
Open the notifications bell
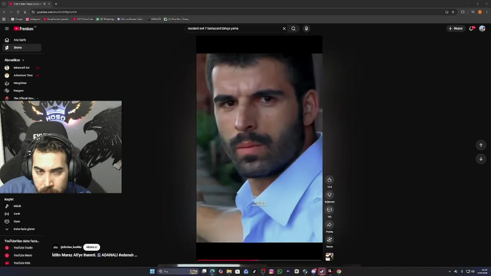(471, 28)
